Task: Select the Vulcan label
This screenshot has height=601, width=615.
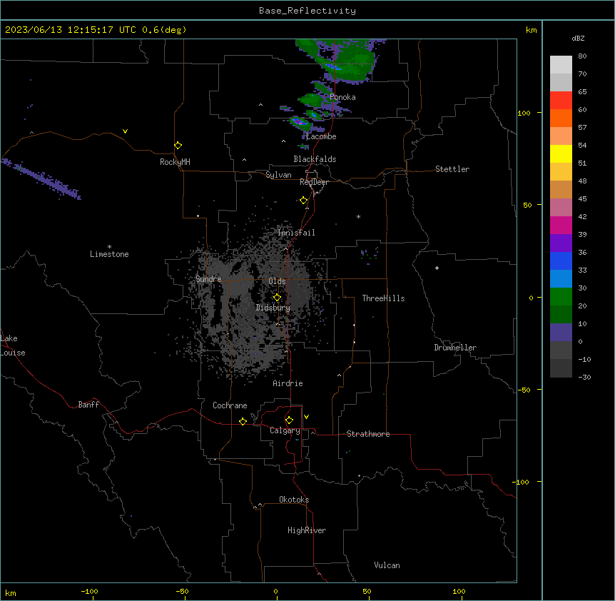Action: coord(387,565)
